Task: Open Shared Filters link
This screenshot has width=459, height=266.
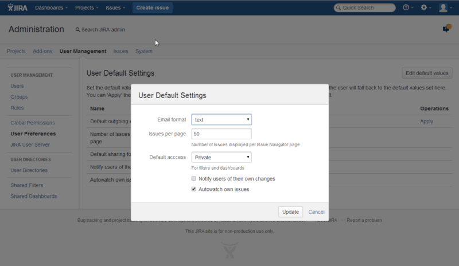Action: pos(26,185)
